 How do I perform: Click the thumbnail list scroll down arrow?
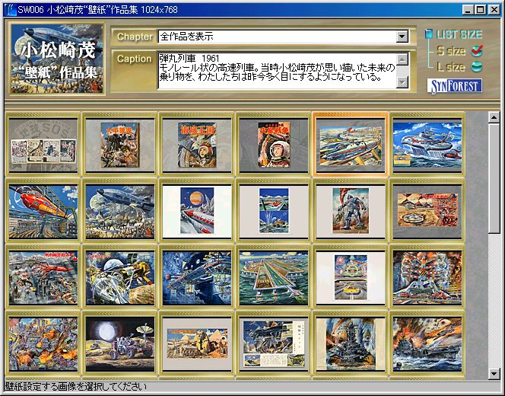tap(494, 374)
